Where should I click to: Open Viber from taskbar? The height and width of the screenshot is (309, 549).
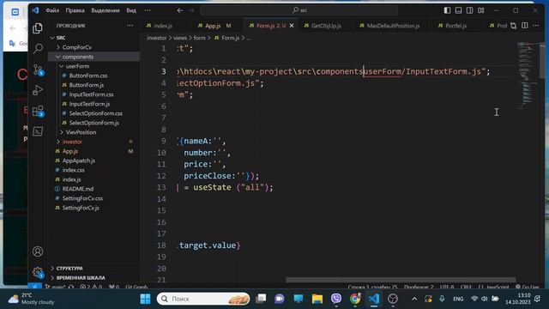point(336,299)
